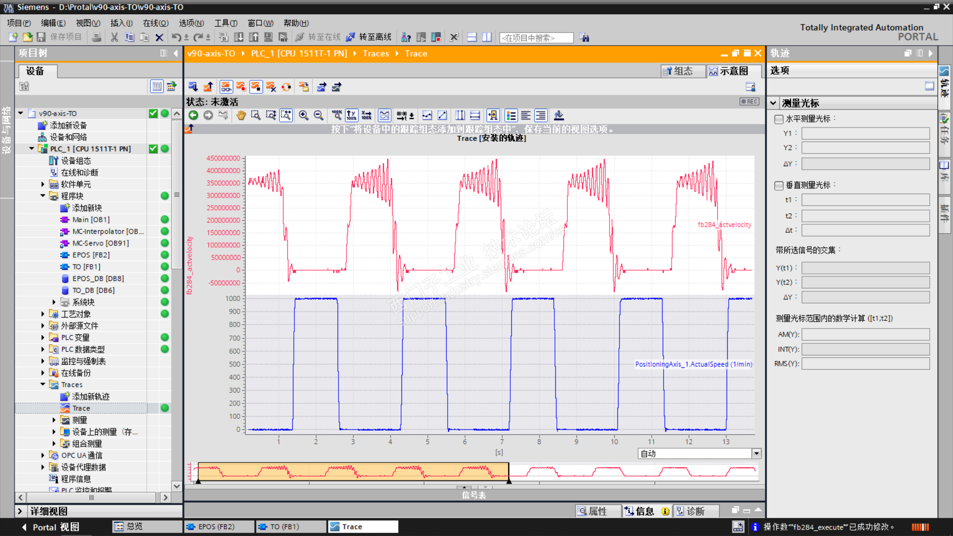
Task: Toggle horizontal measurement cursors icon
Action: [x=475, y=116]
